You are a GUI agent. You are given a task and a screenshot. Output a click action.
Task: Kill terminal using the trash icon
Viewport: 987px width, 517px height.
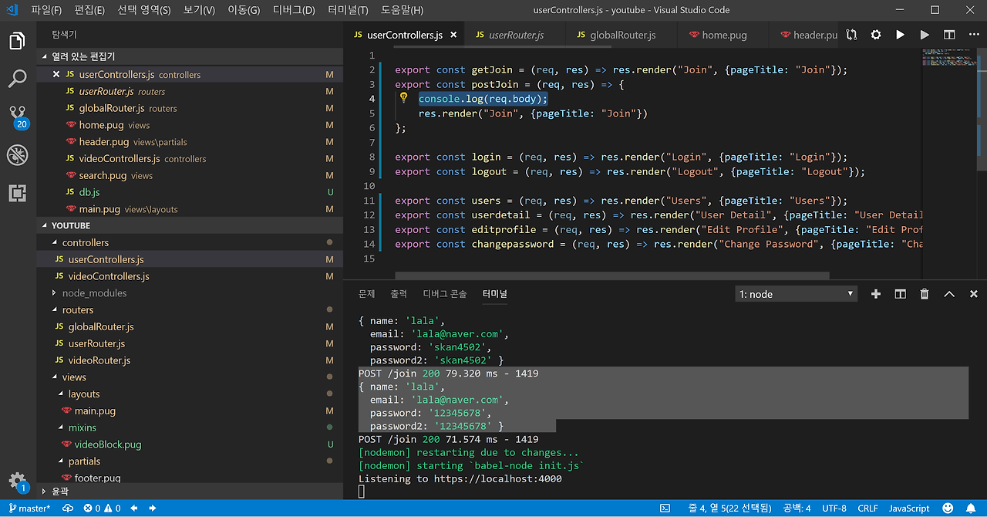[925, 294]
